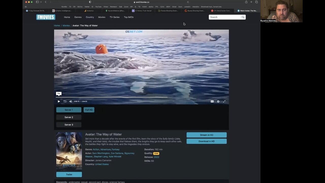The height and width of the screenshot is (183, 325).
Task: Reload the page with the refresh icon
Action: point(188,2)
